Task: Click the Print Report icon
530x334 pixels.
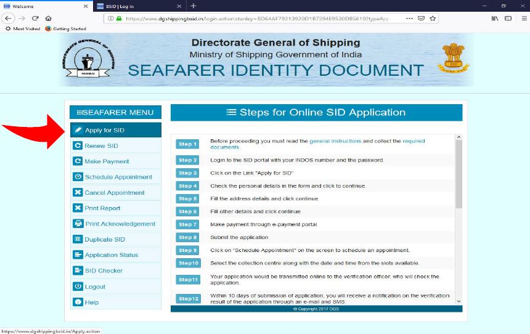Action: [78, 208]
